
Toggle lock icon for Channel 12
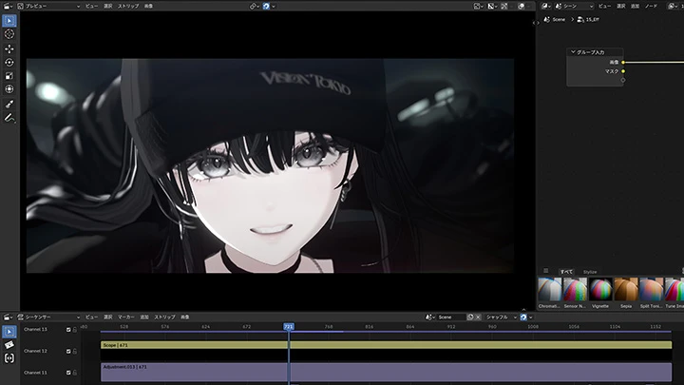(75, 351)
